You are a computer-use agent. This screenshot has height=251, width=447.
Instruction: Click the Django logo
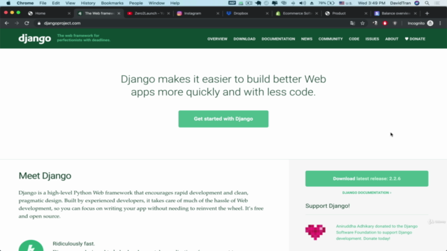(x=35, y=39)
